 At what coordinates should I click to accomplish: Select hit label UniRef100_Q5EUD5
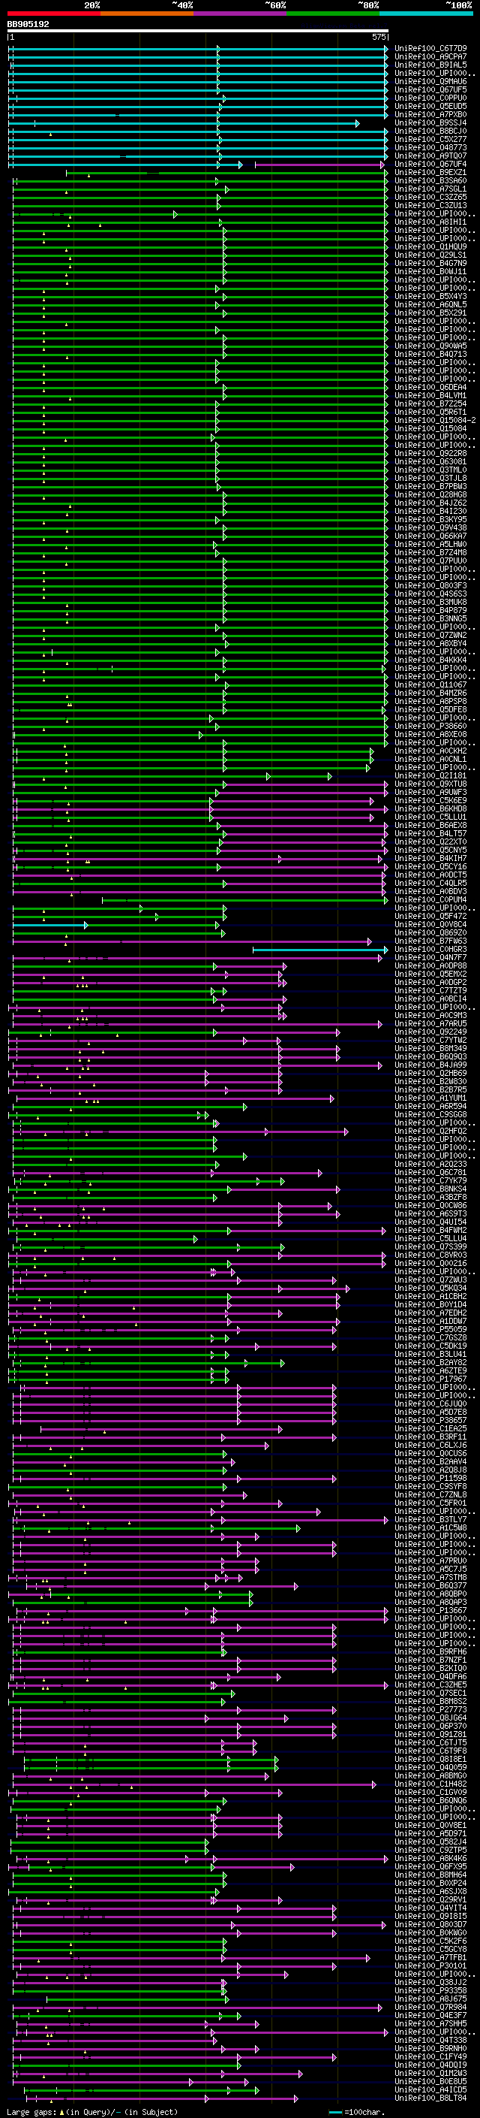coord(430,106)
